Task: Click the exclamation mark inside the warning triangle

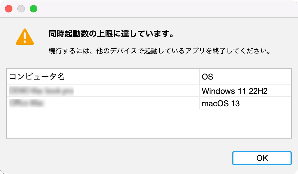Action: [25, 38]
